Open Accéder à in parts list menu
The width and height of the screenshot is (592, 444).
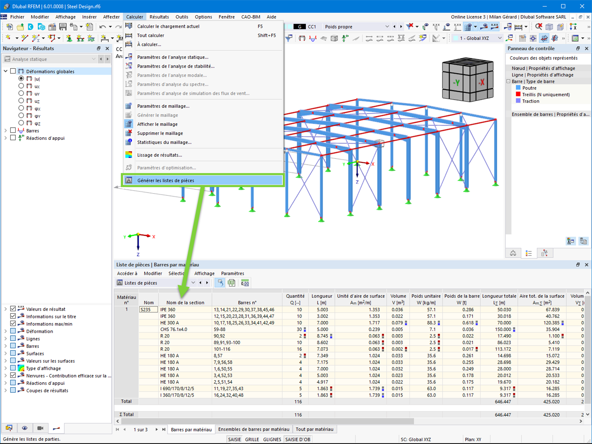click(x=127, y=273)
